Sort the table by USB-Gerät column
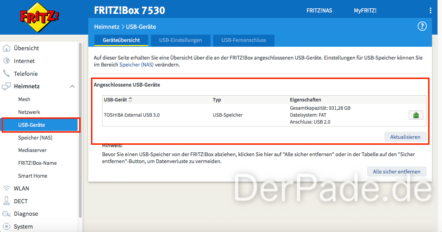The height and width of the screenshot is (232, 442). [130, 100]
